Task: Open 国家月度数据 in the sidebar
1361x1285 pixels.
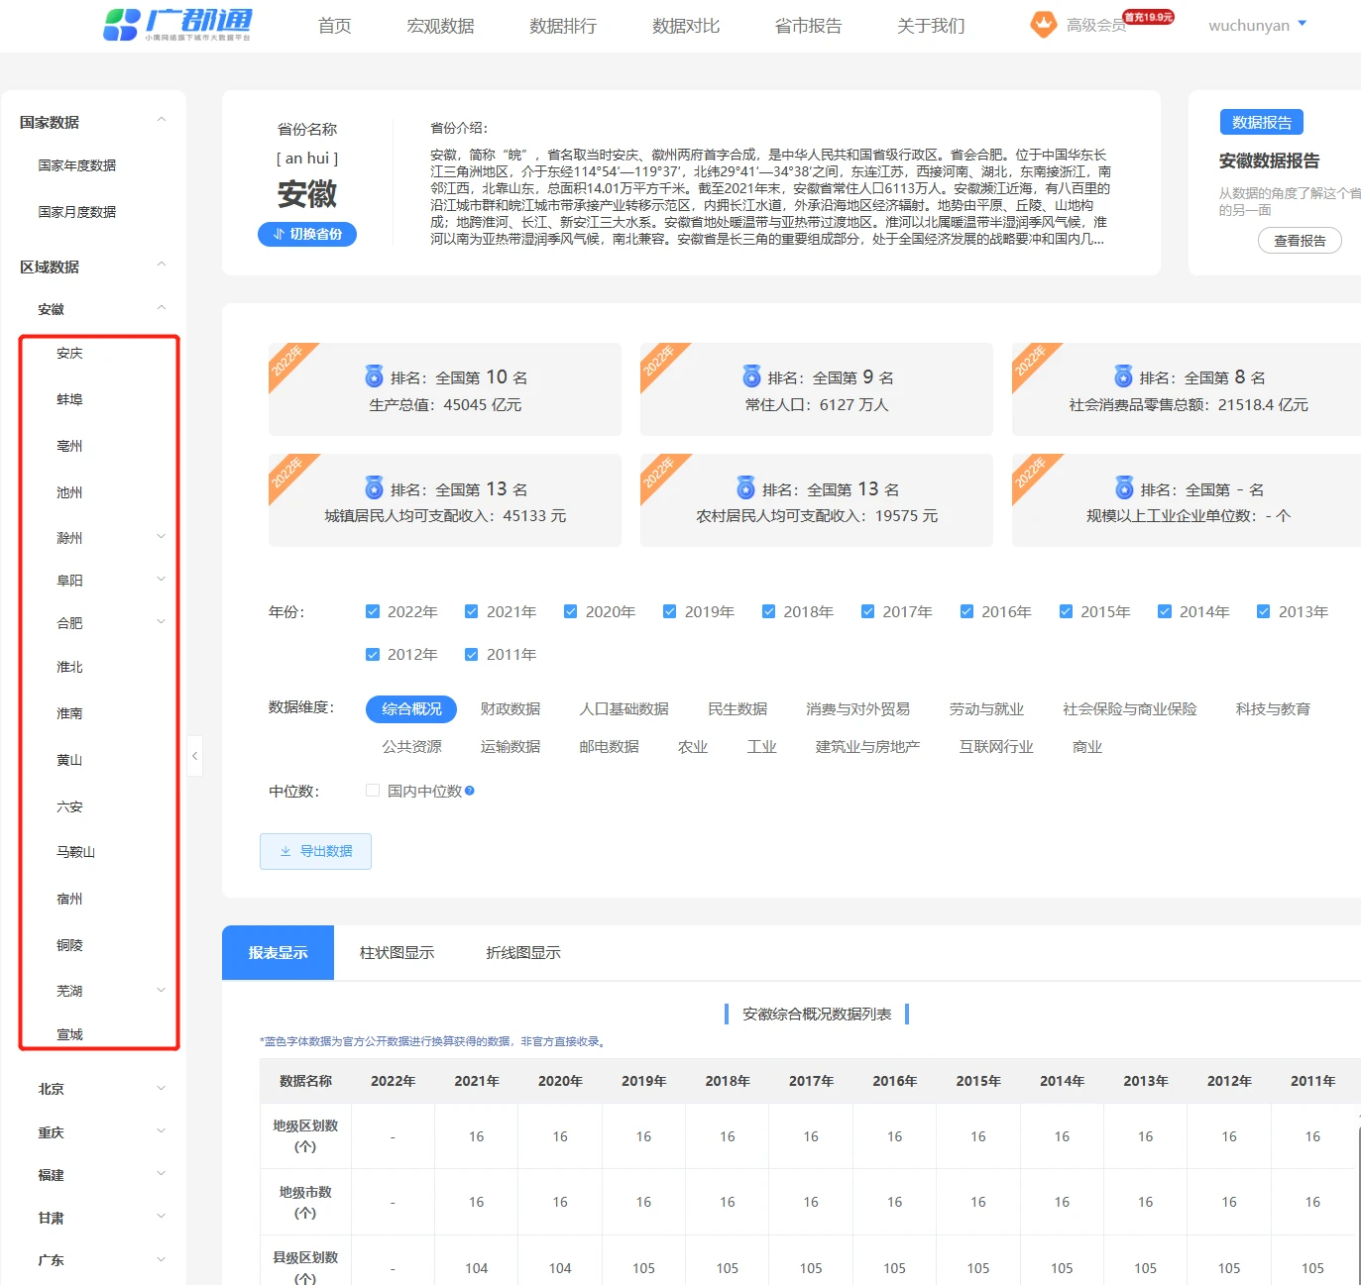Action: (x=77, y=212)
